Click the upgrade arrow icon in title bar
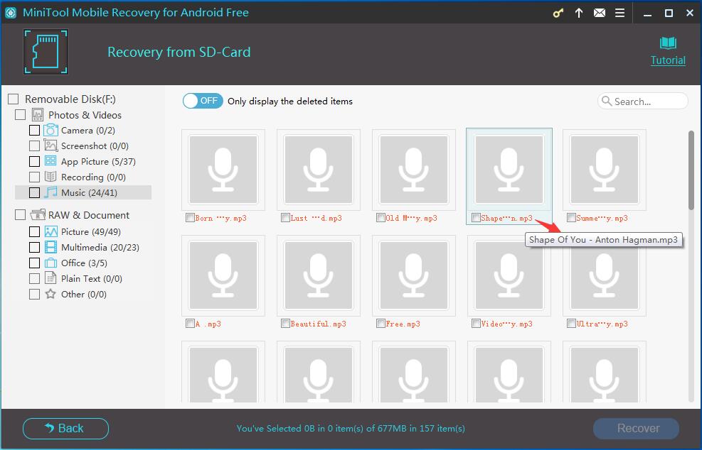The height and width of the screenshot is (450, 702). (x=579, y=13)
